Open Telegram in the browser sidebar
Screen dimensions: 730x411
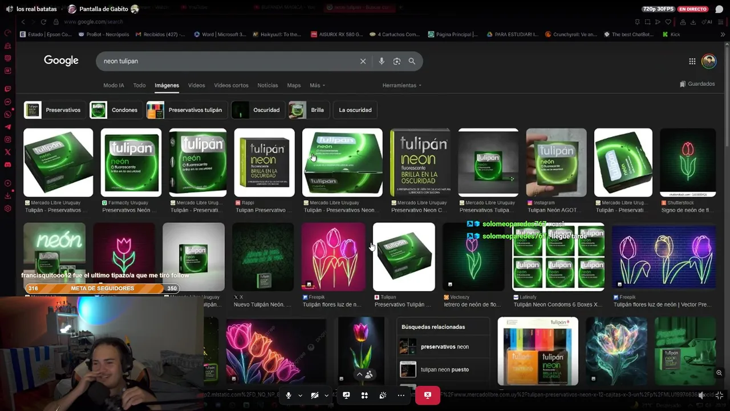pos(7,127)
